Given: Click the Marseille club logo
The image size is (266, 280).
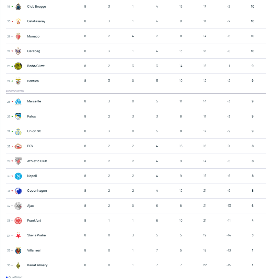Looking at the screenshot, I should (x=18, y=101).
